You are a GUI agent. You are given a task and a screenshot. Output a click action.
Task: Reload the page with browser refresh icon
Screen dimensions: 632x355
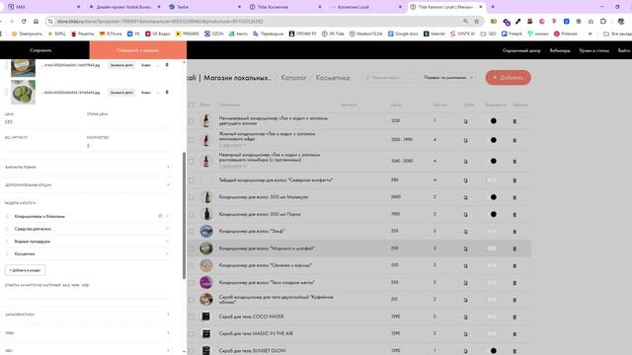24,22
